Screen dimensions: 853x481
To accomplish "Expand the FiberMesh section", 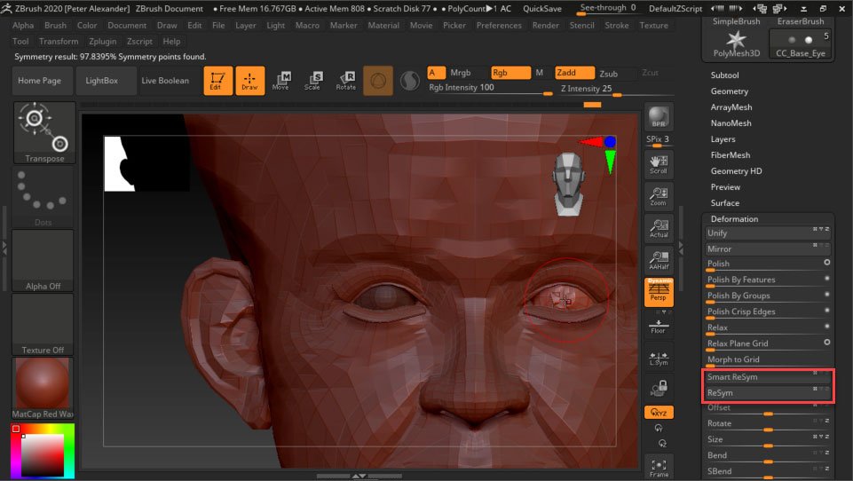I will [730, 155].
